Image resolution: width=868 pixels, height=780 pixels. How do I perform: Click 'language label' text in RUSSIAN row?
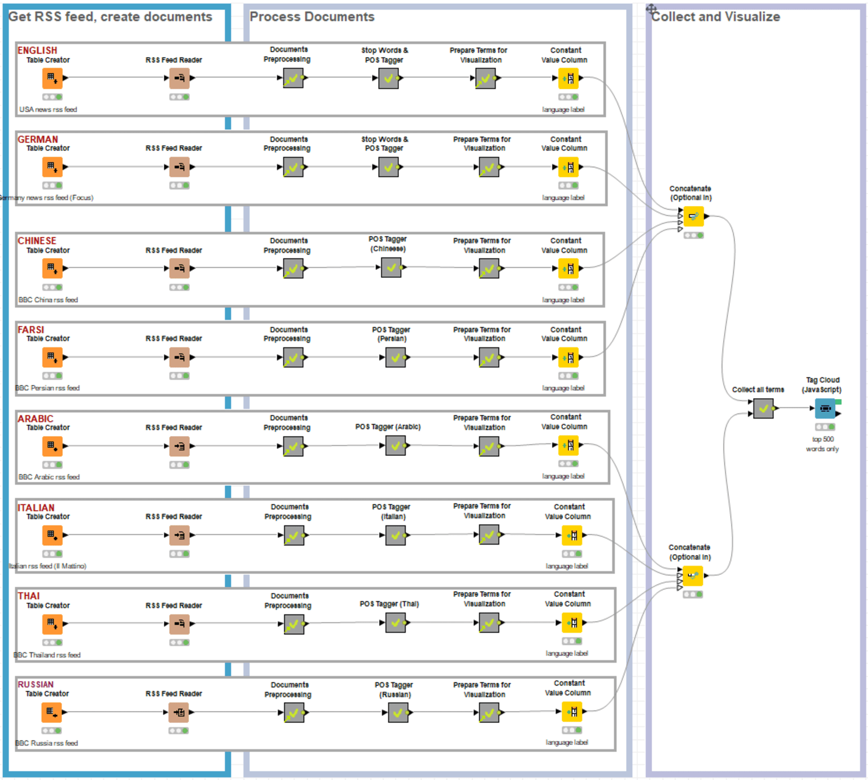567,742
